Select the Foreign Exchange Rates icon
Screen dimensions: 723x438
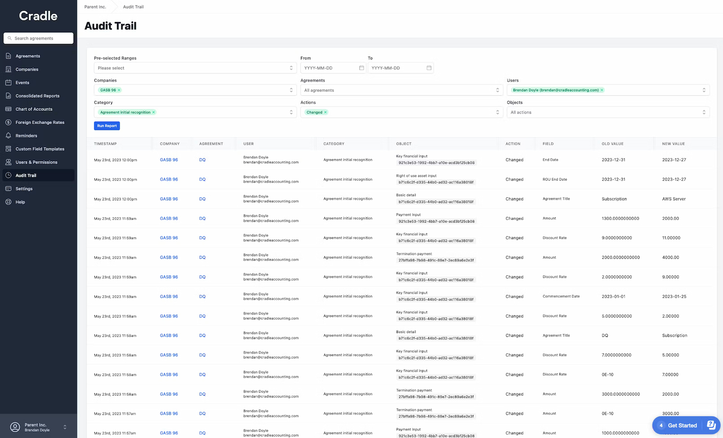[x=7, y=122]
